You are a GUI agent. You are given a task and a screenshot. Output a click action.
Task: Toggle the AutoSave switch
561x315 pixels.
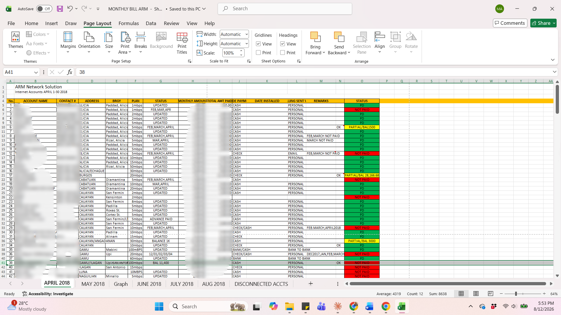point(44,9)
